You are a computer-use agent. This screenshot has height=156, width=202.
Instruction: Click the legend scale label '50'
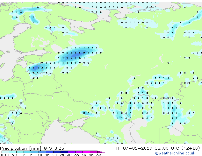click(x=98, y=155)
